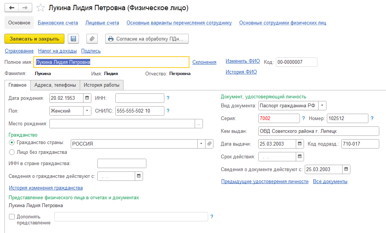386x233 pixels.
Task: Click the Номер field showing 102512
Action: (347, 118)
